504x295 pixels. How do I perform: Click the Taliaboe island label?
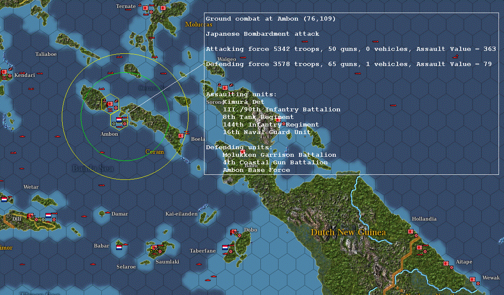click(46, 54)
